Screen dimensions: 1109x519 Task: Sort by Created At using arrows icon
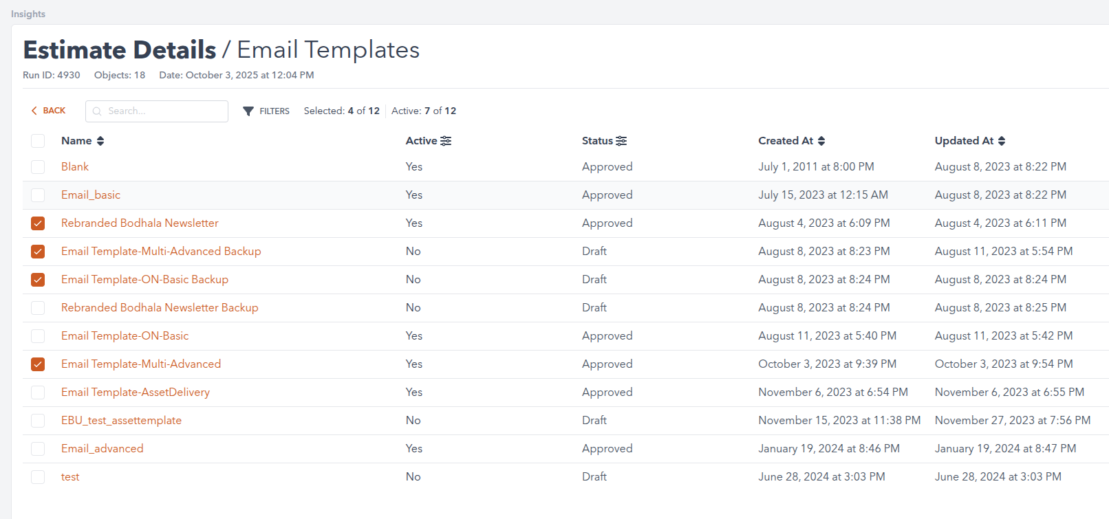pos(821,141)
